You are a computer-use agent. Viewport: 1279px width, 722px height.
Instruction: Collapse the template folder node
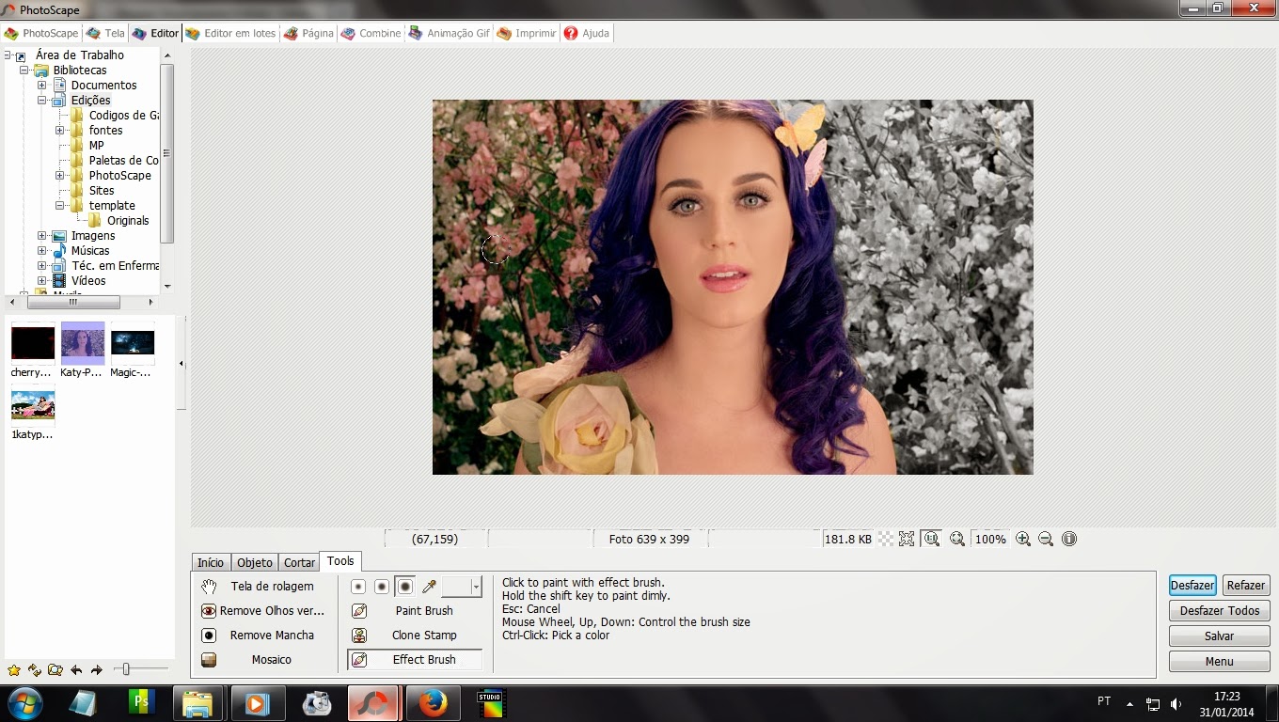[59, 206]
